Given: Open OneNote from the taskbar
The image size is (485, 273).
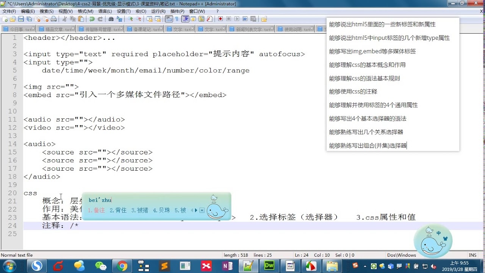Looking at the screenshot, I should 227,266.
